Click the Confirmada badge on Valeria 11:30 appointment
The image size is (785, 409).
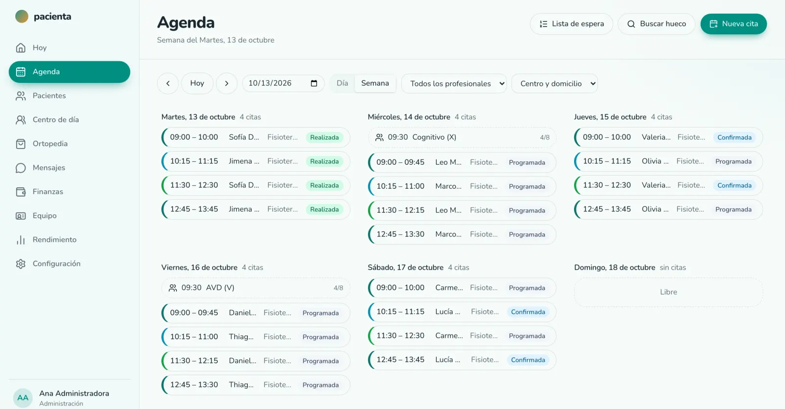(734, 185)
